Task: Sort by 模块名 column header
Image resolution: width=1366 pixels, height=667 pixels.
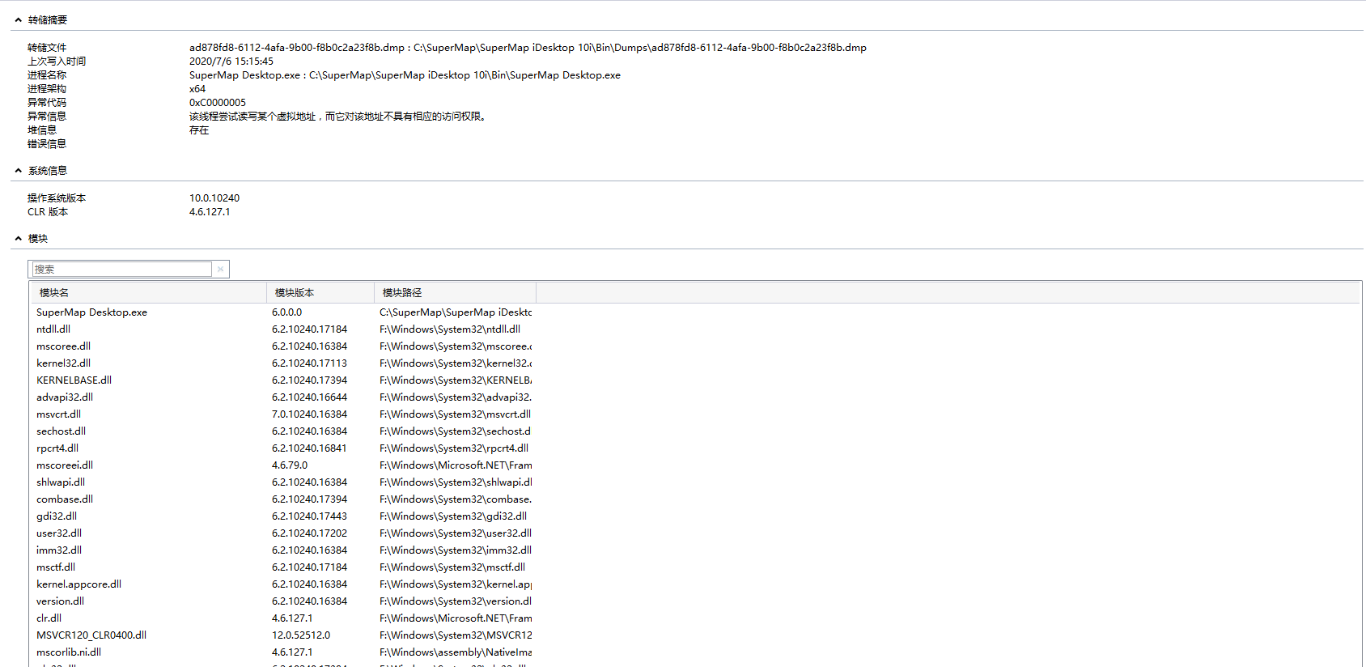Action: pos(149,293)
